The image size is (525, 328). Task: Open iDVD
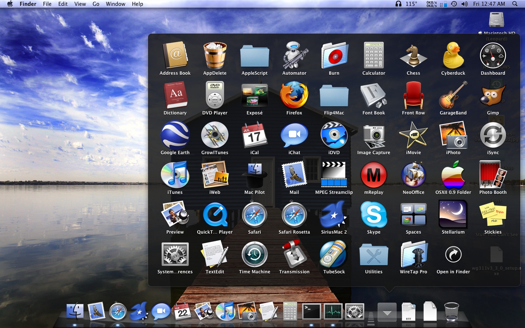(334, 135)
